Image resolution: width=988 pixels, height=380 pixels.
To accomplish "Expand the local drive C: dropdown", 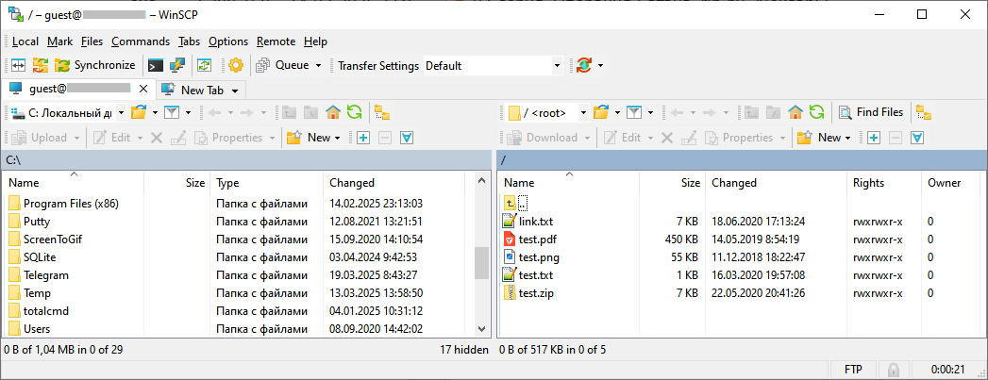I will point(121,112).
